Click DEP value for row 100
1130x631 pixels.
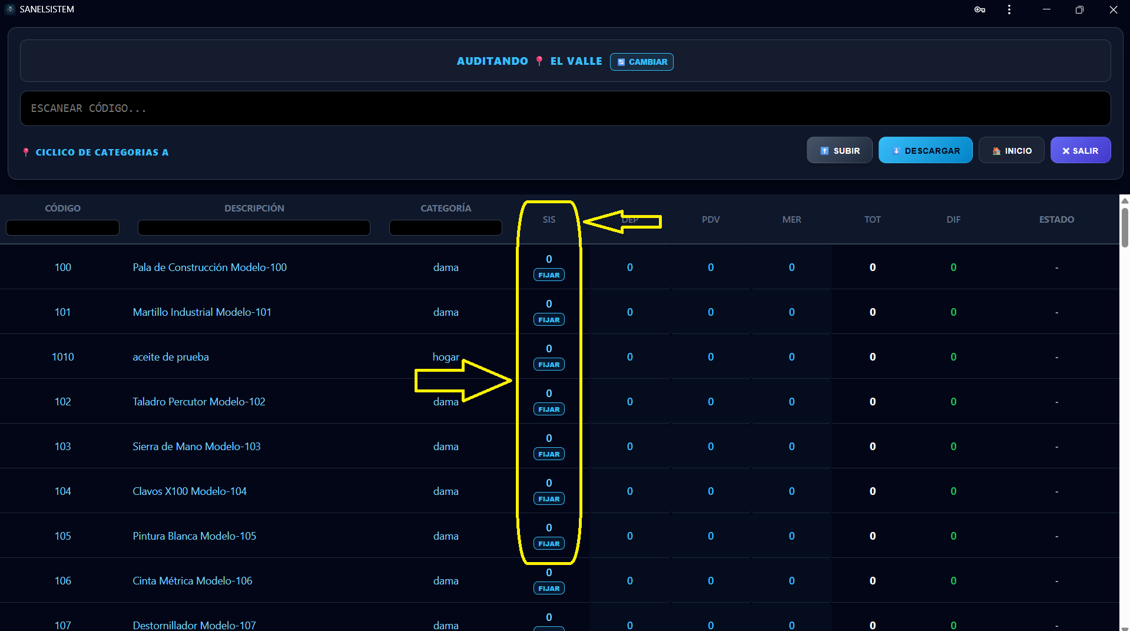629,267
